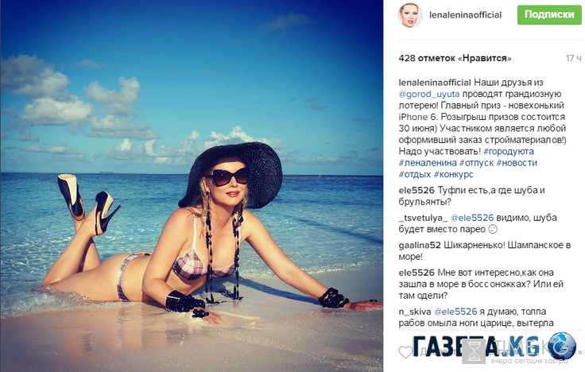The height and width of the screenshot is (372, 585).
Task: Open the @gorod_uyuta mention link
Action: pyautogui.click(x=429, y=94)
